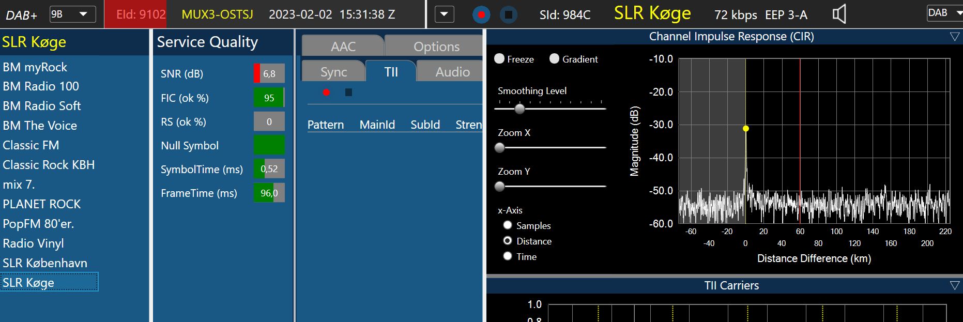The height and width of the screenshot is (322, 963).
Task: Select the Classic FM service
Action: (31, 145)
